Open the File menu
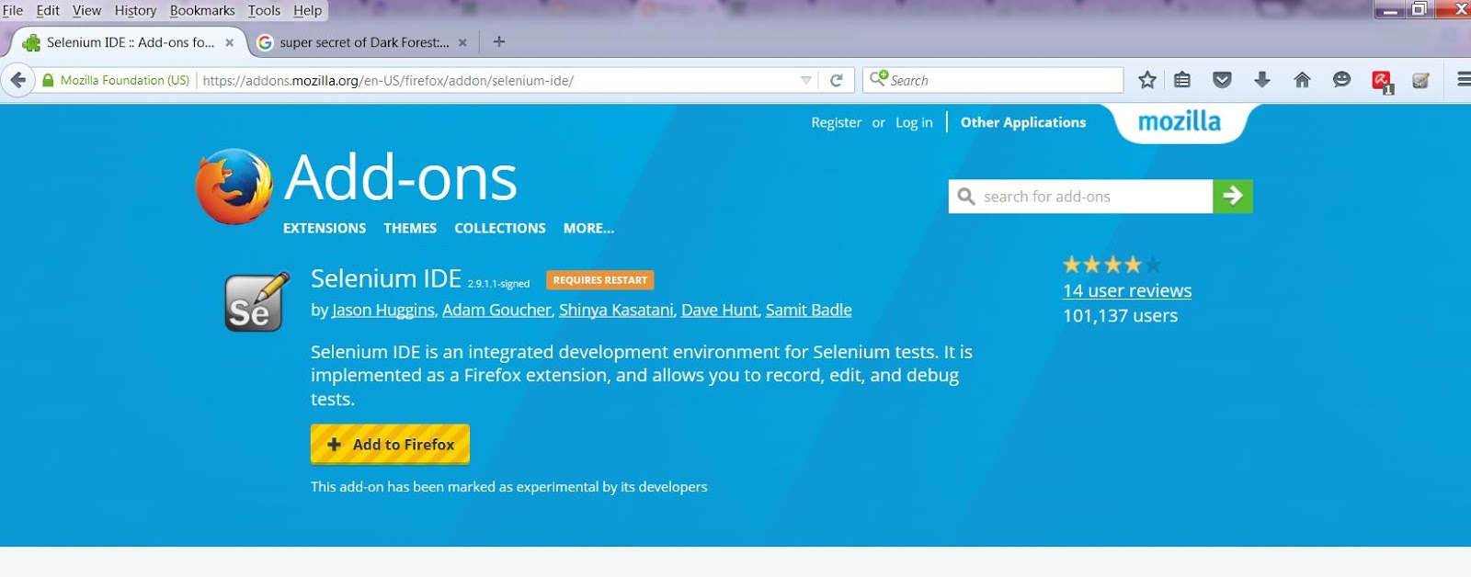Screen dimensions: 1471x577 click(13, 10)
